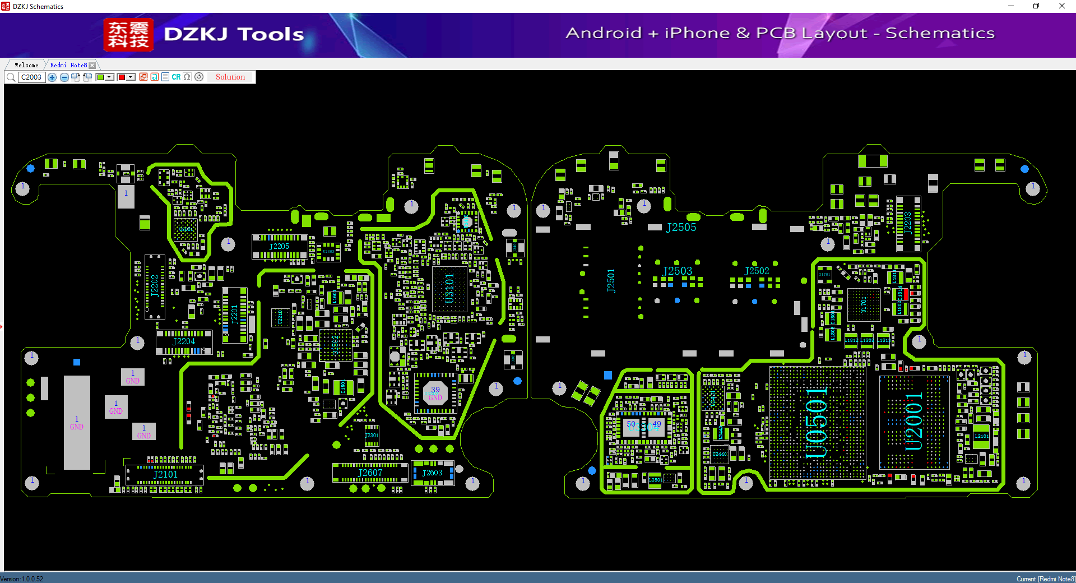Screen dimensions: 1076x583
Task: Minimize the DZKJ Schematics window
Action: coord(1011,6)
